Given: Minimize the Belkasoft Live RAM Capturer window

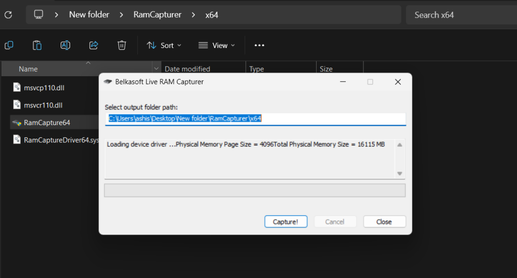Looking at the screenshot, I should coord(343,82).
